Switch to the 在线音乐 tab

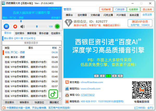pos(56,33)
